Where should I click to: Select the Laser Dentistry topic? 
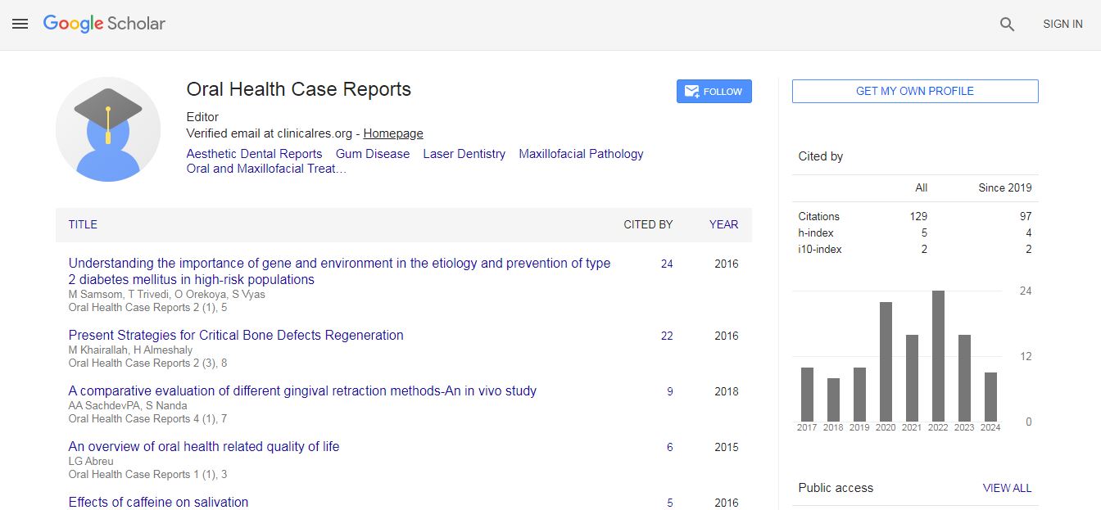coord(464,154)
